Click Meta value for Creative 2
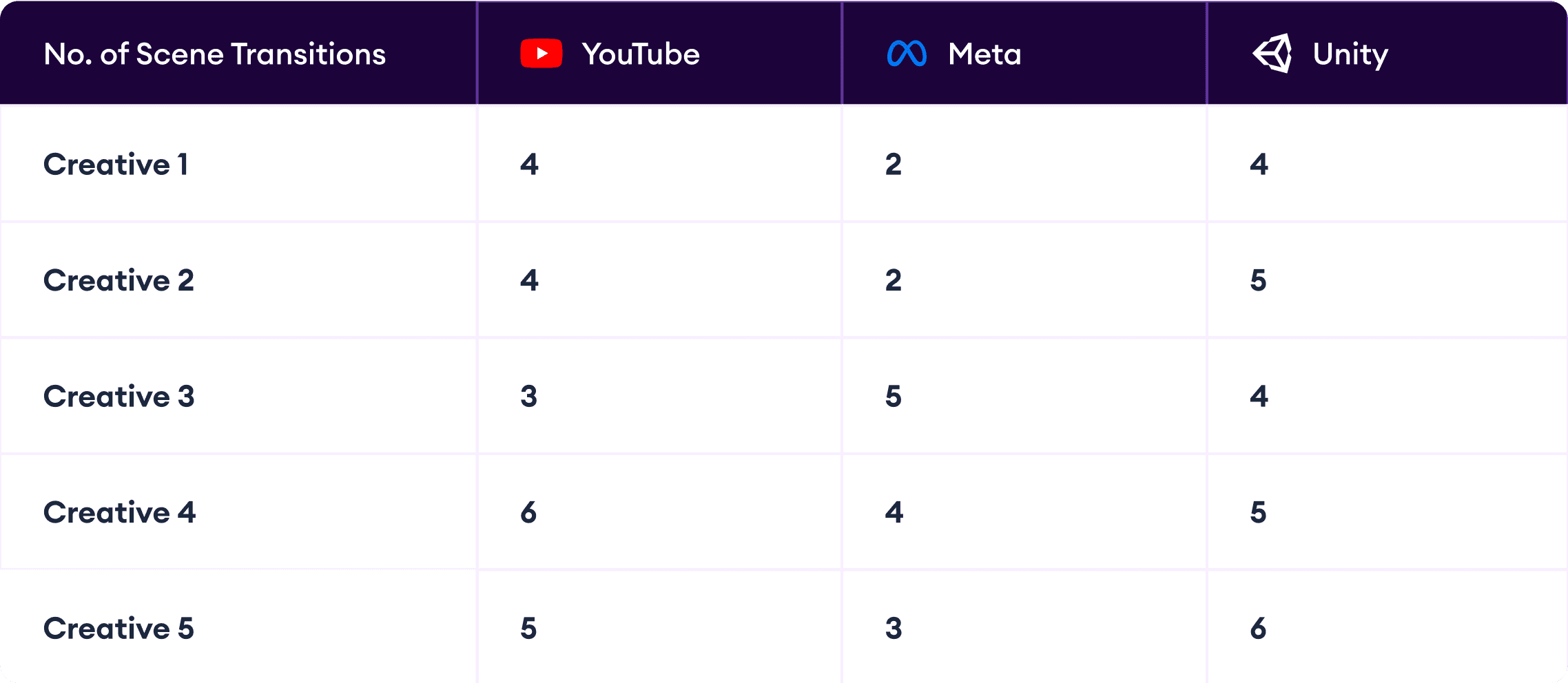 coord(894,280)
